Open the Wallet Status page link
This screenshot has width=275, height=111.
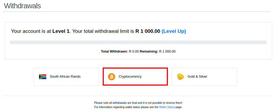[167, 107]
